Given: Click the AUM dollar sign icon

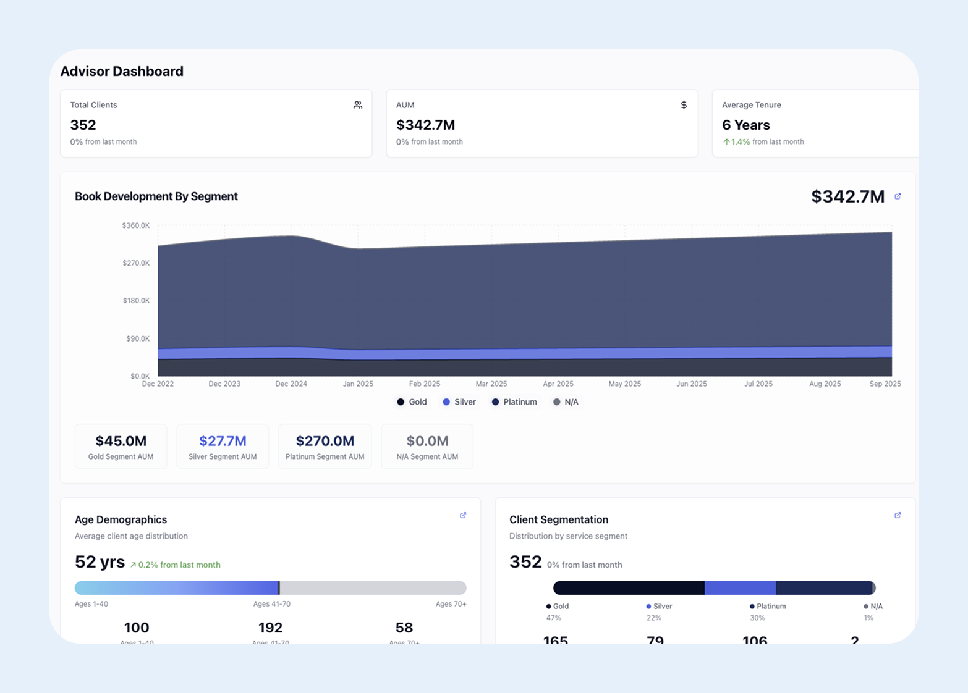Looking at the screenshot, I should 683,105.
